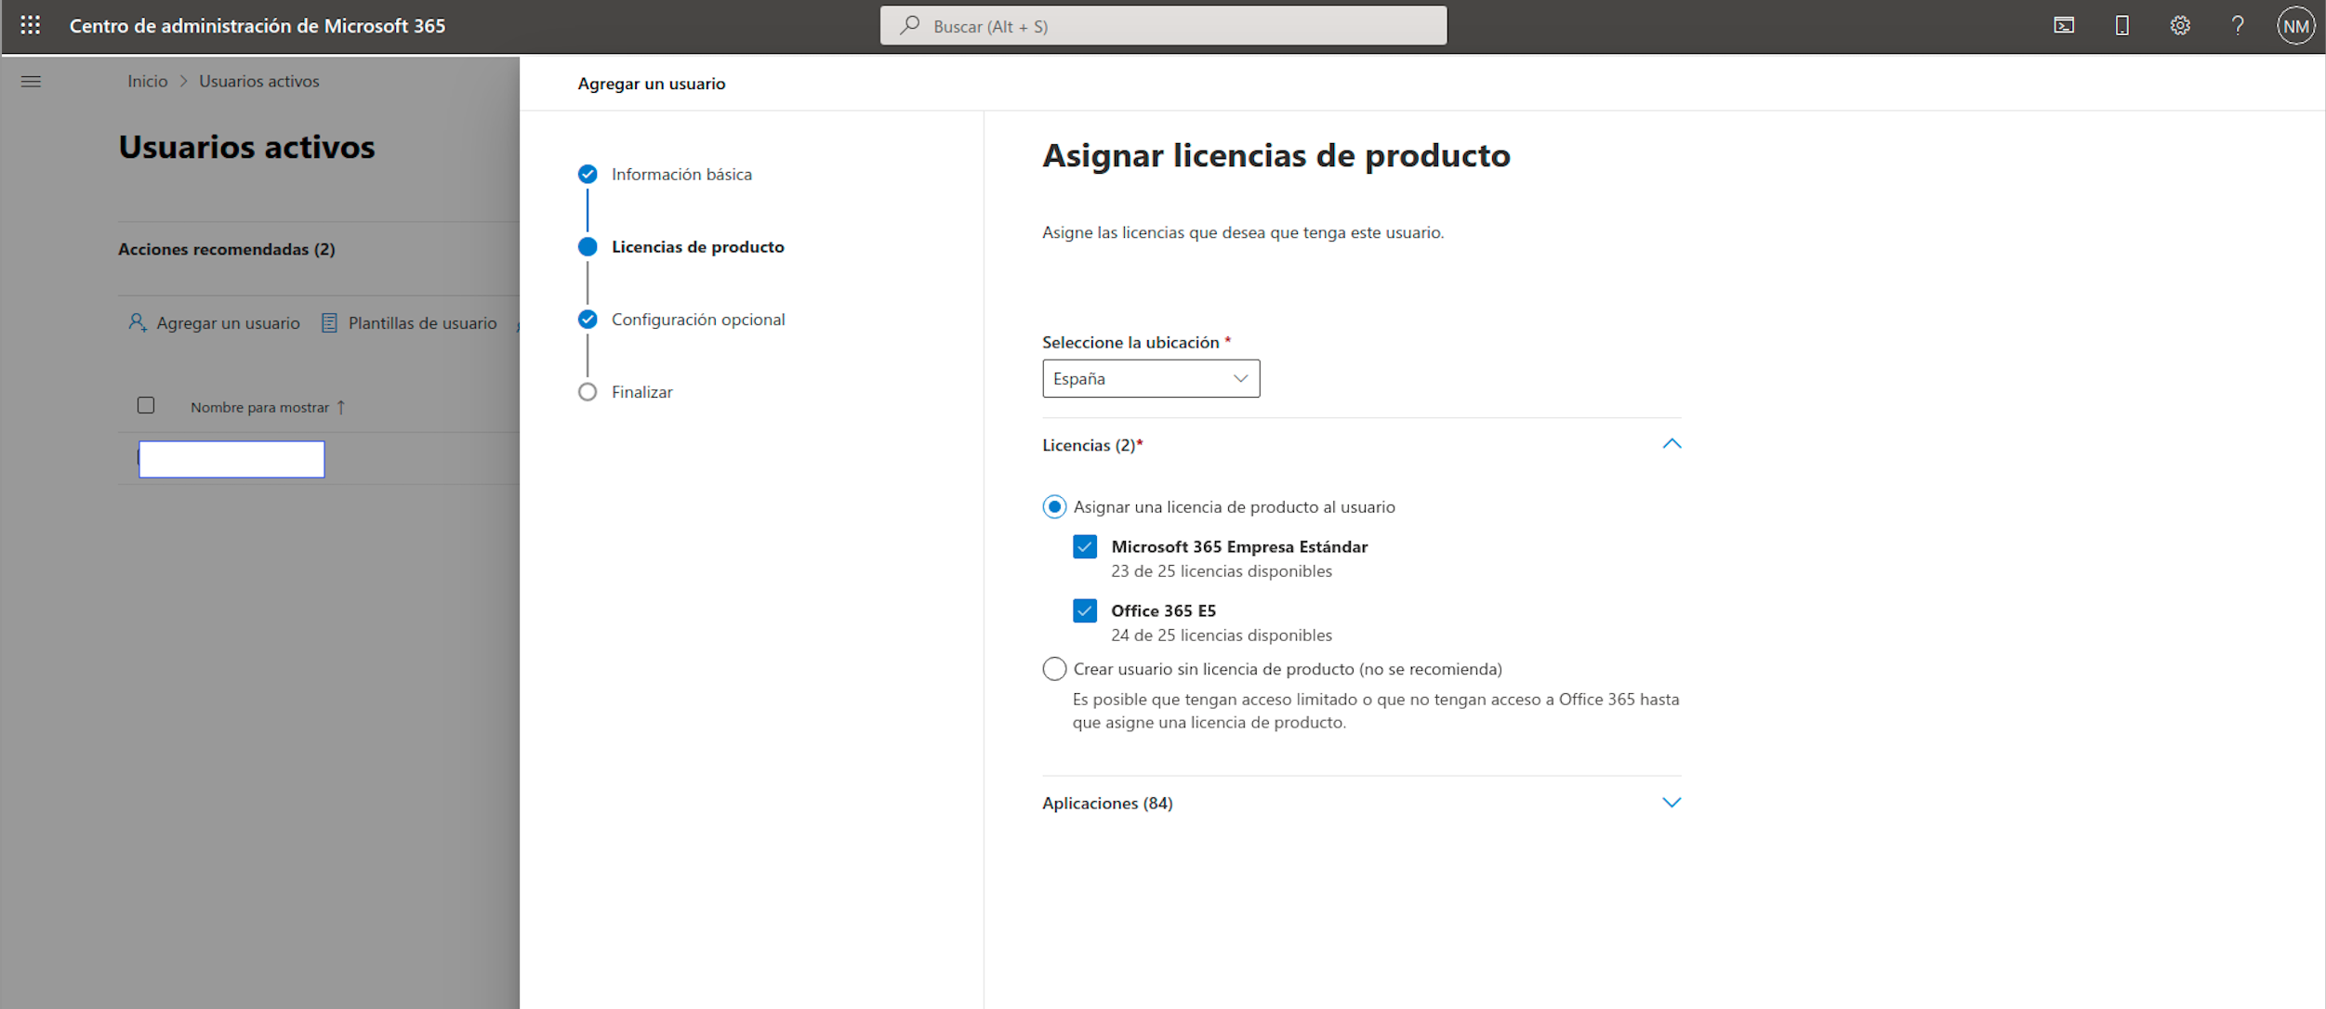Open the Cloud Shell terminal icon
The height and width of the screenshot is (1009, 2326).
[2063, 26]
